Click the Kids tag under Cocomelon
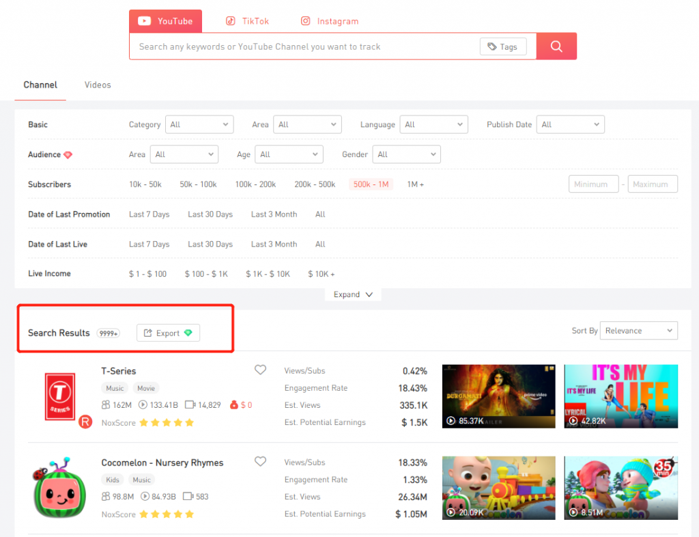The image size is (699, 537). tap(113, 480)
